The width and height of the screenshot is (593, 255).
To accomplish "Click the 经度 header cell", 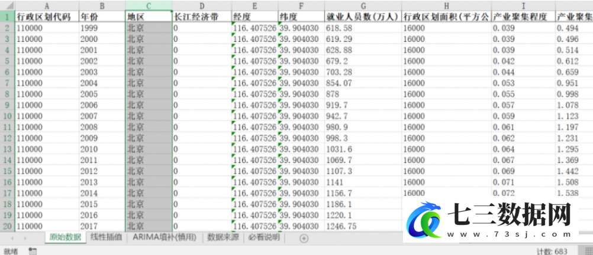I will pos(255,17).
